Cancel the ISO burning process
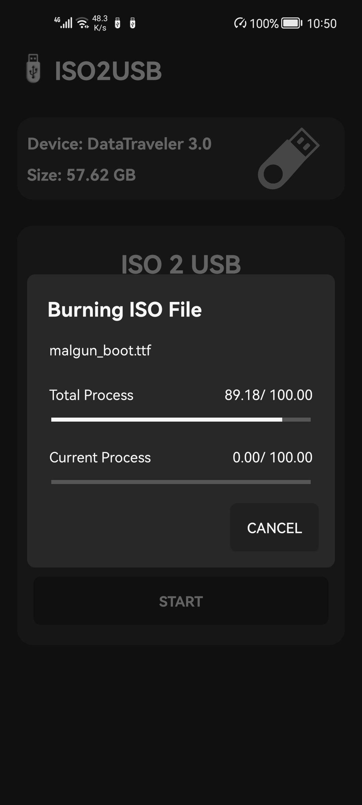 pos(274,528)
